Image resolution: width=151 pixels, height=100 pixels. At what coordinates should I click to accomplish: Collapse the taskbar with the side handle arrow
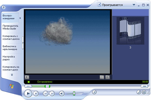pyautogui.click(x=23, y=43)
